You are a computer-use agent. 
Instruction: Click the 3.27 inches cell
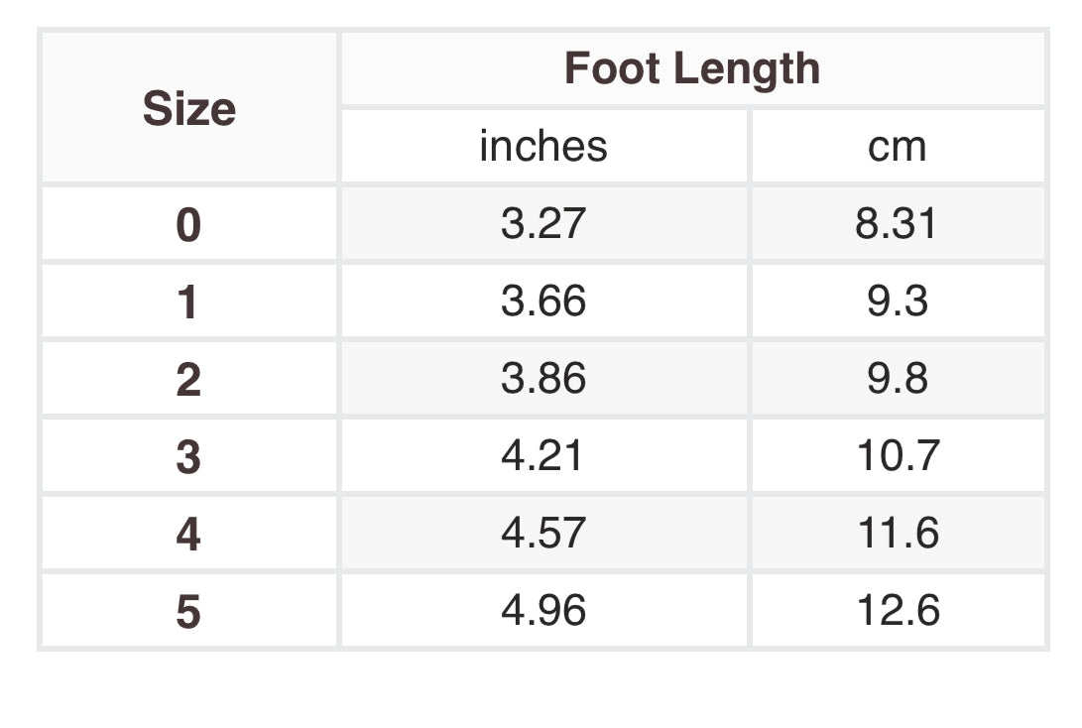(543, 224)
